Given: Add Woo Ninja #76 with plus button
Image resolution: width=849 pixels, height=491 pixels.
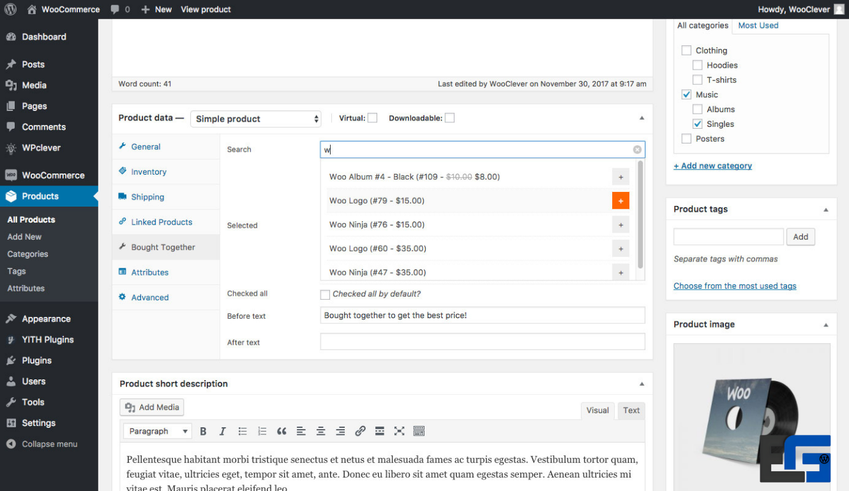Looking at the screenshot, I should [x=620, y=224].
